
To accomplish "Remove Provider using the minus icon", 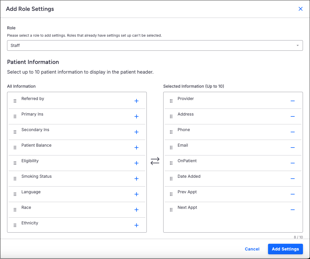I will [293, 101].
